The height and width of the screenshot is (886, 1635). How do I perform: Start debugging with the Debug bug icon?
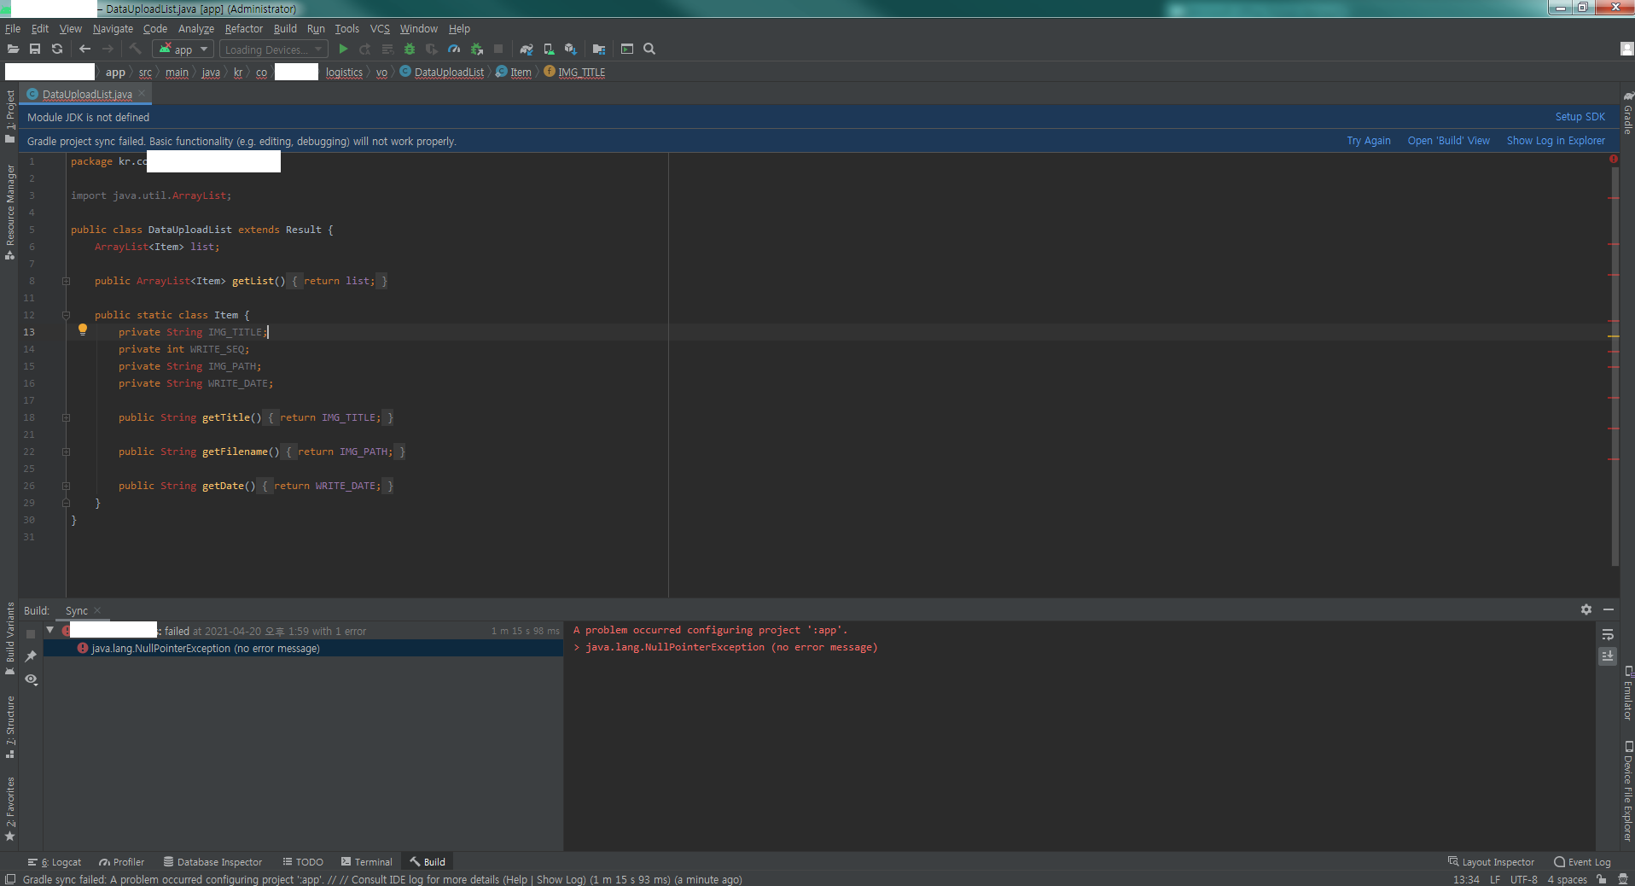click(410, 49)
